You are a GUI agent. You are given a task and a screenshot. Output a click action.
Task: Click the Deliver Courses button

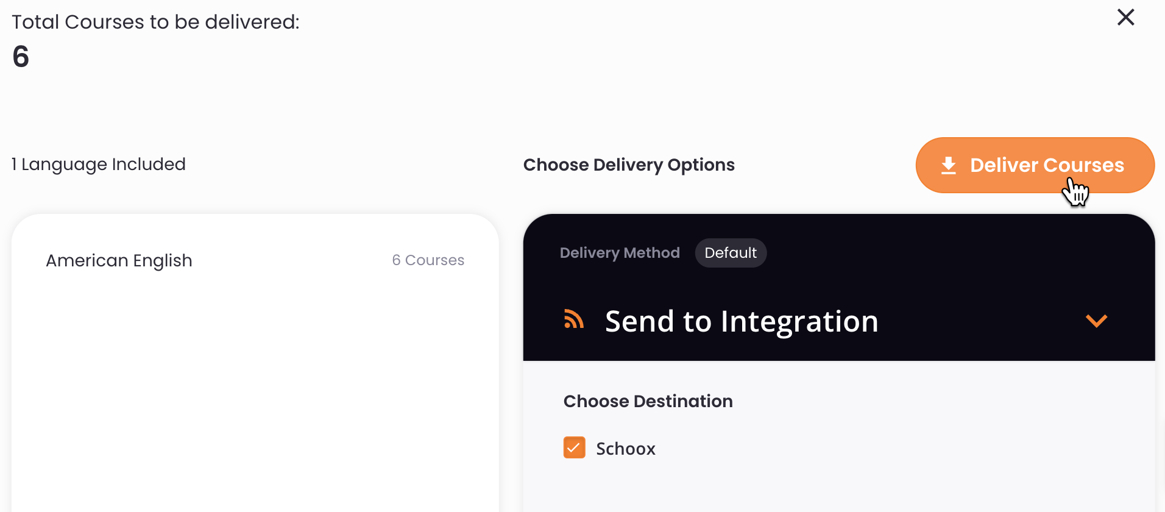(1035, 165)
